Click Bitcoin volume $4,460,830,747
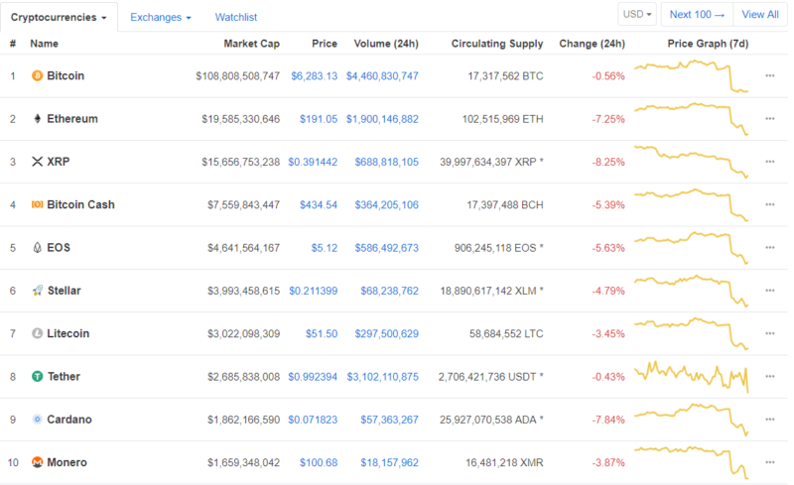Viewport: 794px width, 485px height. coord(382,76)
